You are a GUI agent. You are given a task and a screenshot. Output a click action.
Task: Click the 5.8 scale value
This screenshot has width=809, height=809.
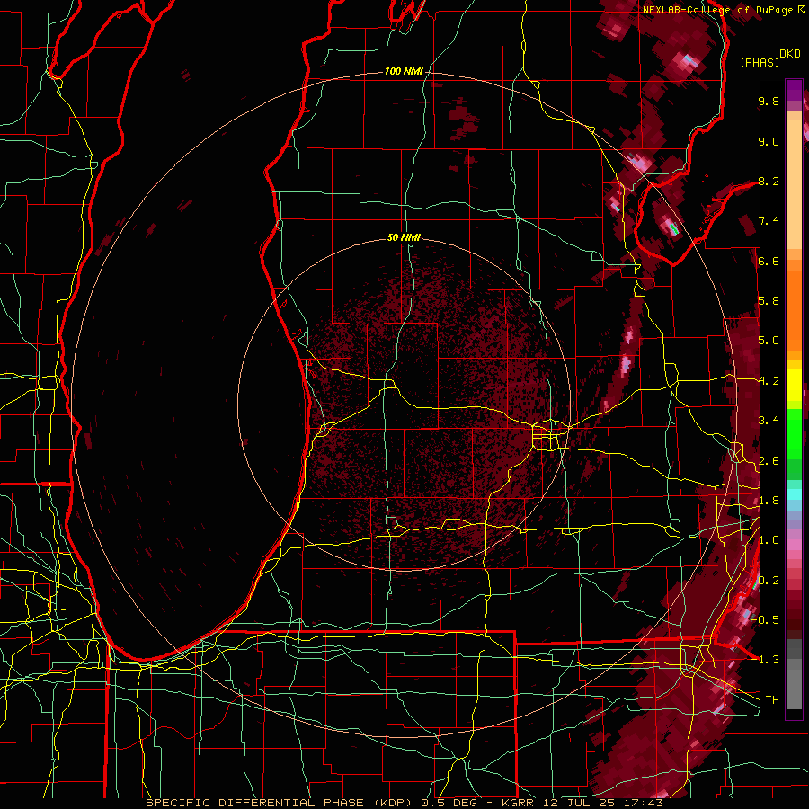(x=769, y=301)
